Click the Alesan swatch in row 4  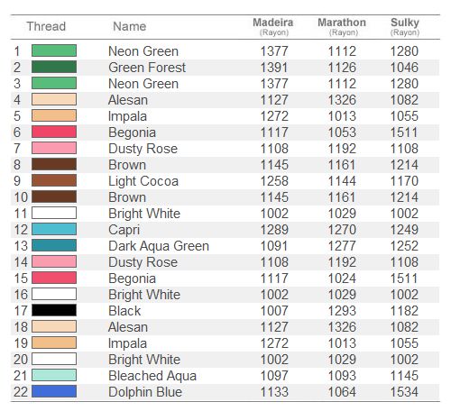coord(54,99)
